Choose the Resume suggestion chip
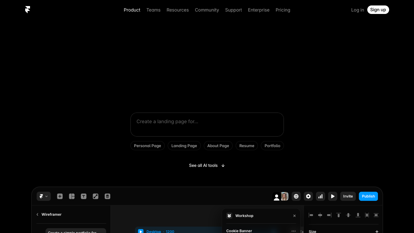This screenshot has height=233, width=414. [247, 146]
